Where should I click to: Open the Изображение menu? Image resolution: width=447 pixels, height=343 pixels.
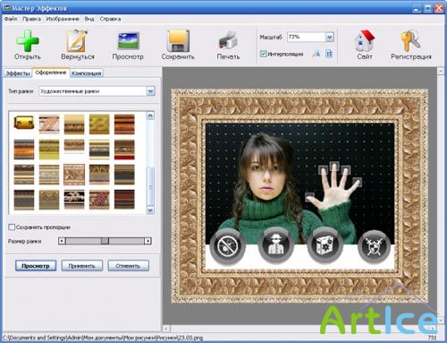tap(63, 19)
